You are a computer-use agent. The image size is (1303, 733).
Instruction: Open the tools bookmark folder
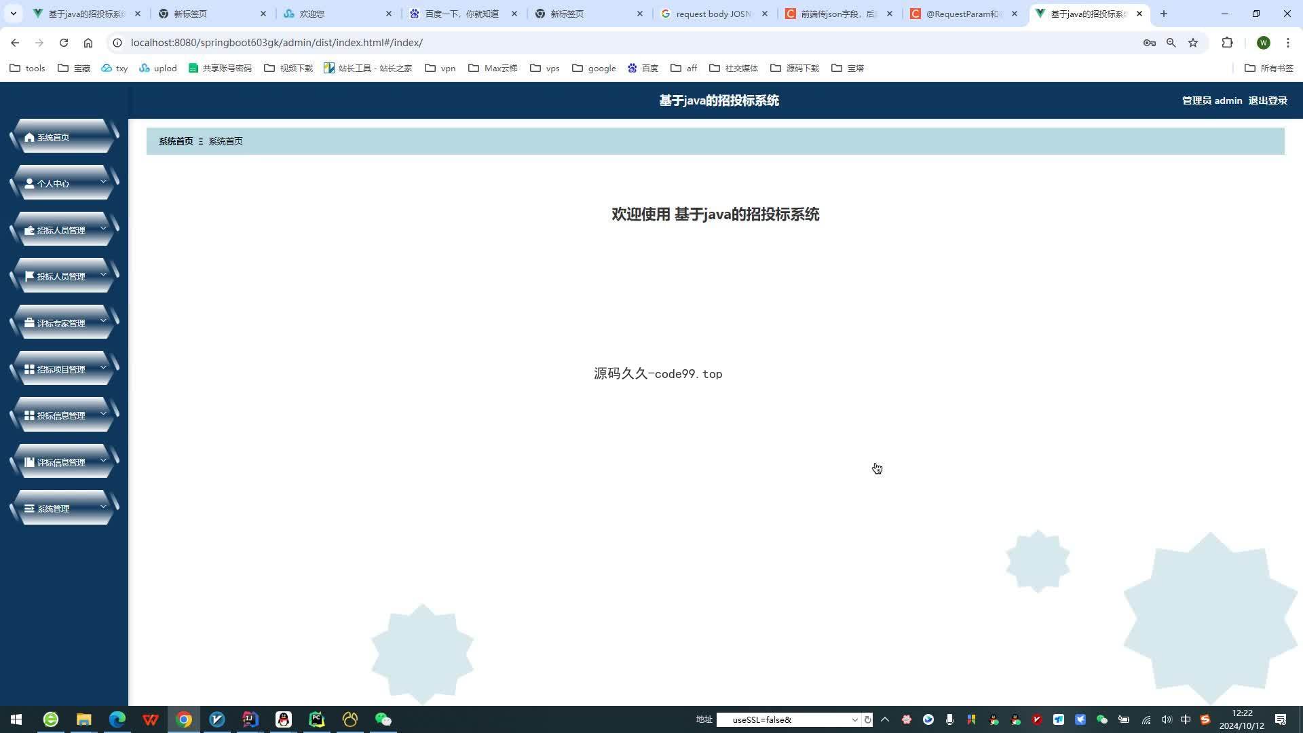[x=27, y=68]
